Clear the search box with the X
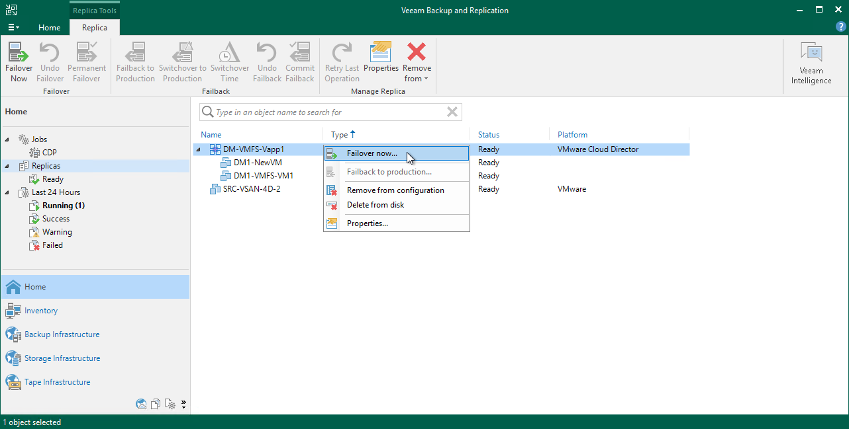Screen dimensions: 849x429 point(452,112)
